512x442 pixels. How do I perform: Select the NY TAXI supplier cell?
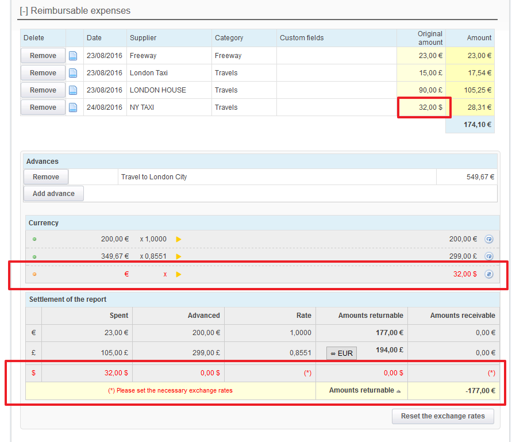[169, 107]
